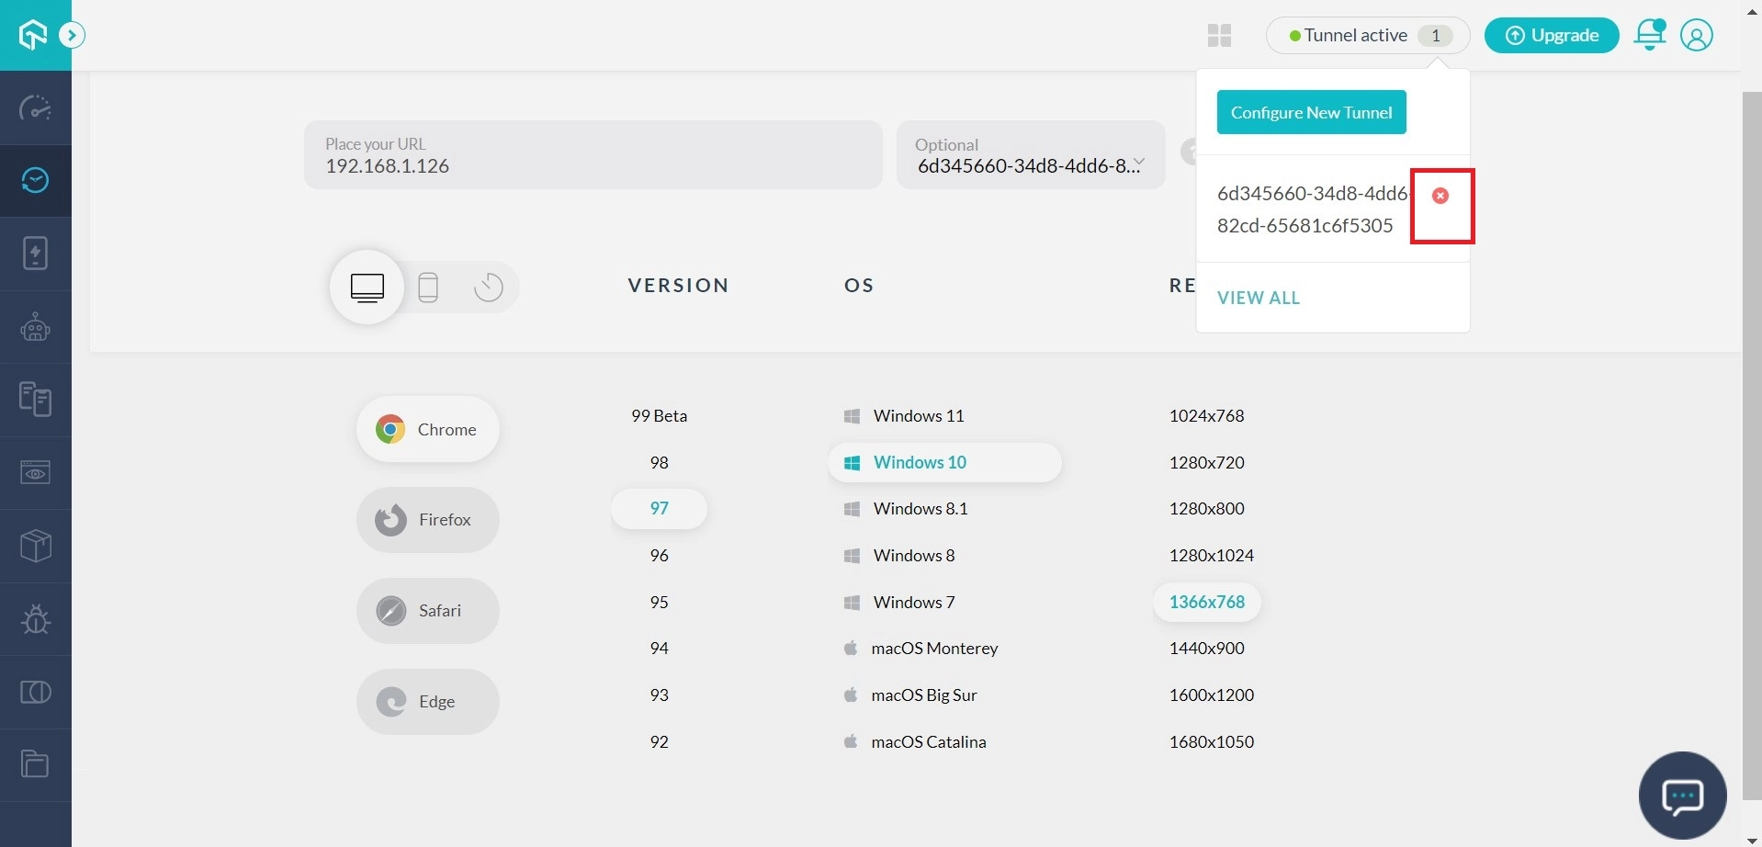
Task: Expand the Tunnel active status dropdown
Action: tap(1367, 36)
